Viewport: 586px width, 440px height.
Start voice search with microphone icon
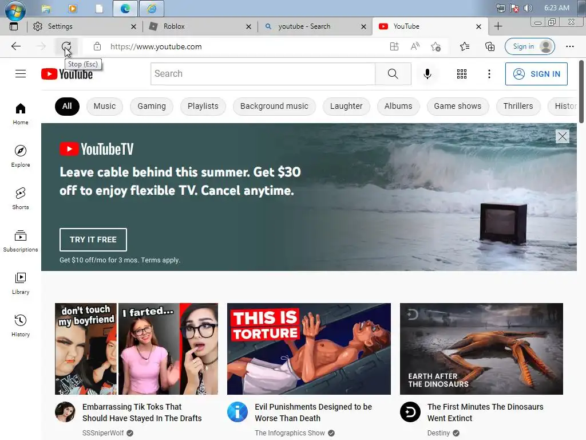(427, 74)
